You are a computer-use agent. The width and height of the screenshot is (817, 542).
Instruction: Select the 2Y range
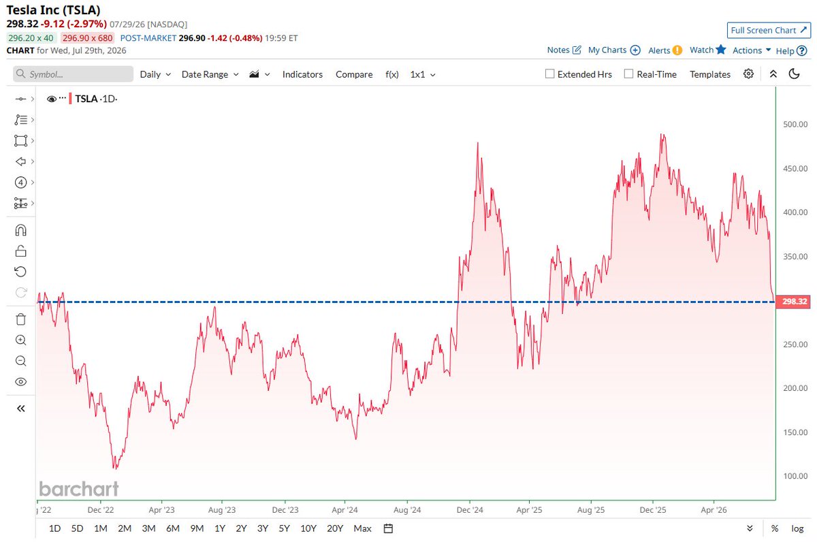pos(241,528)
